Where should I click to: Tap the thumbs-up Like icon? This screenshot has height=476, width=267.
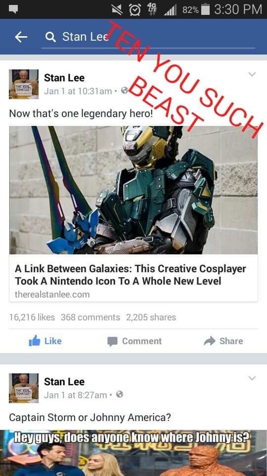[x=34, y=341]
